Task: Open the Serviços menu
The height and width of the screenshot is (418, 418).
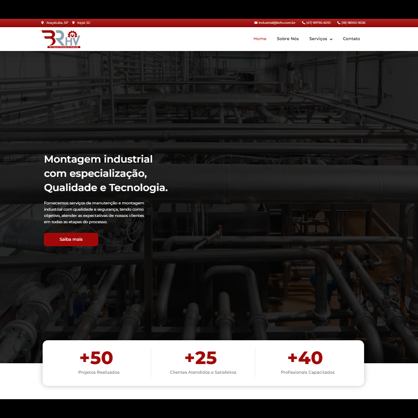Action: 318,39
